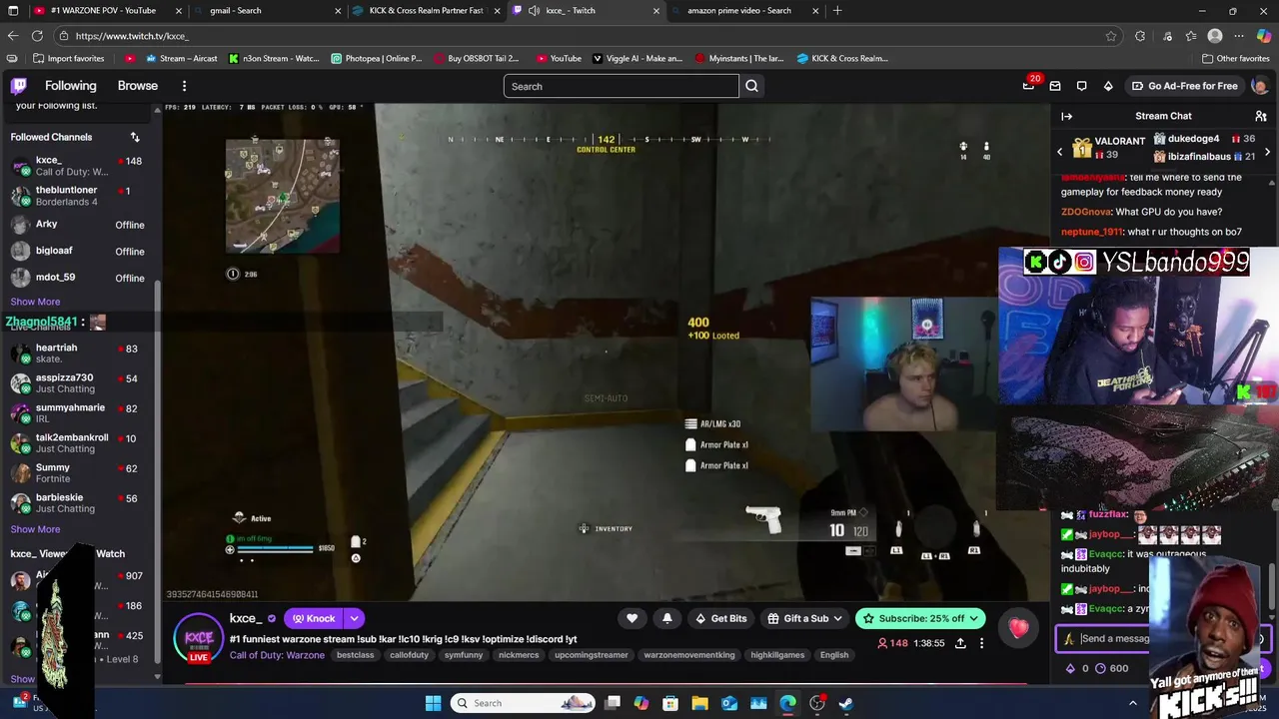Open File Explorer from taskbar
The height and width of the screenshot is (719, 1279).
699,703
